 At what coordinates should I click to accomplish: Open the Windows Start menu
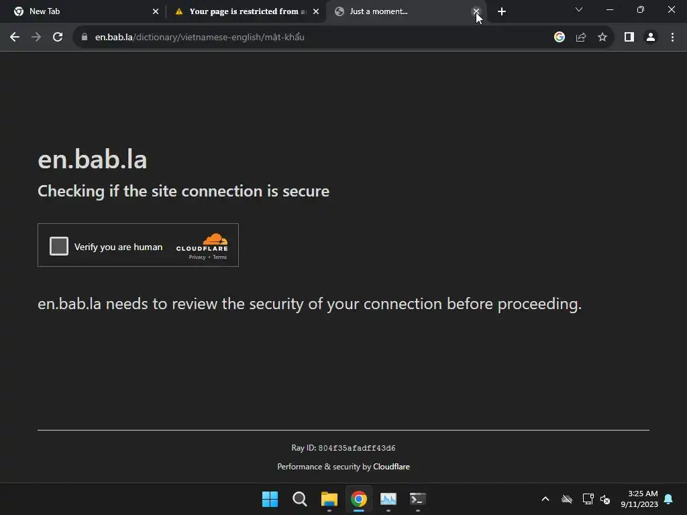pos(270,499)
